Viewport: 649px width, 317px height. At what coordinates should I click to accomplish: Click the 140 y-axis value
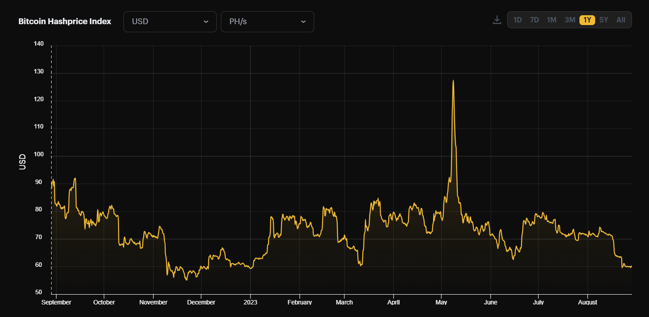[x=39, y=44]
